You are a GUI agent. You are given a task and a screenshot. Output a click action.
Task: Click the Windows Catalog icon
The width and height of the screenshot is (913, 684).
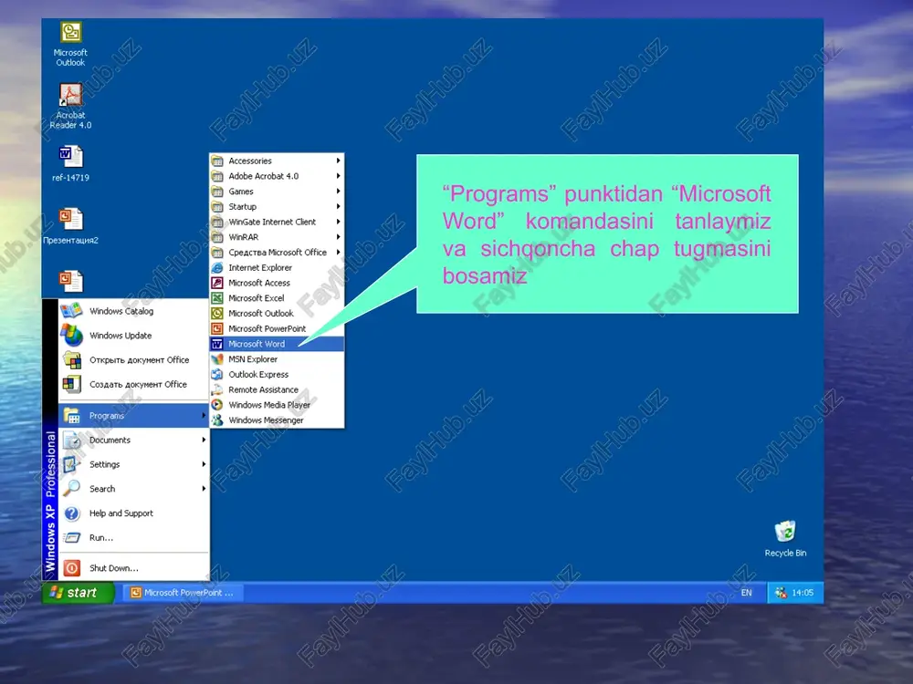click(71, 311)
